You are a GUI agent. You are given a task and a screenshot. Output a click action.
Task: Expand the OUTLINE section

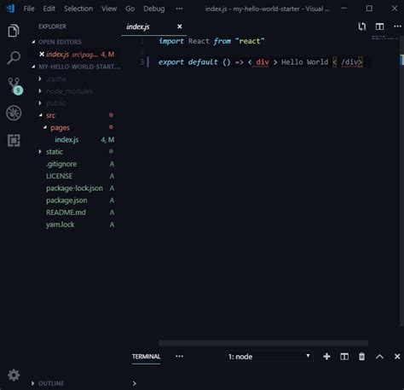point(51,383)
